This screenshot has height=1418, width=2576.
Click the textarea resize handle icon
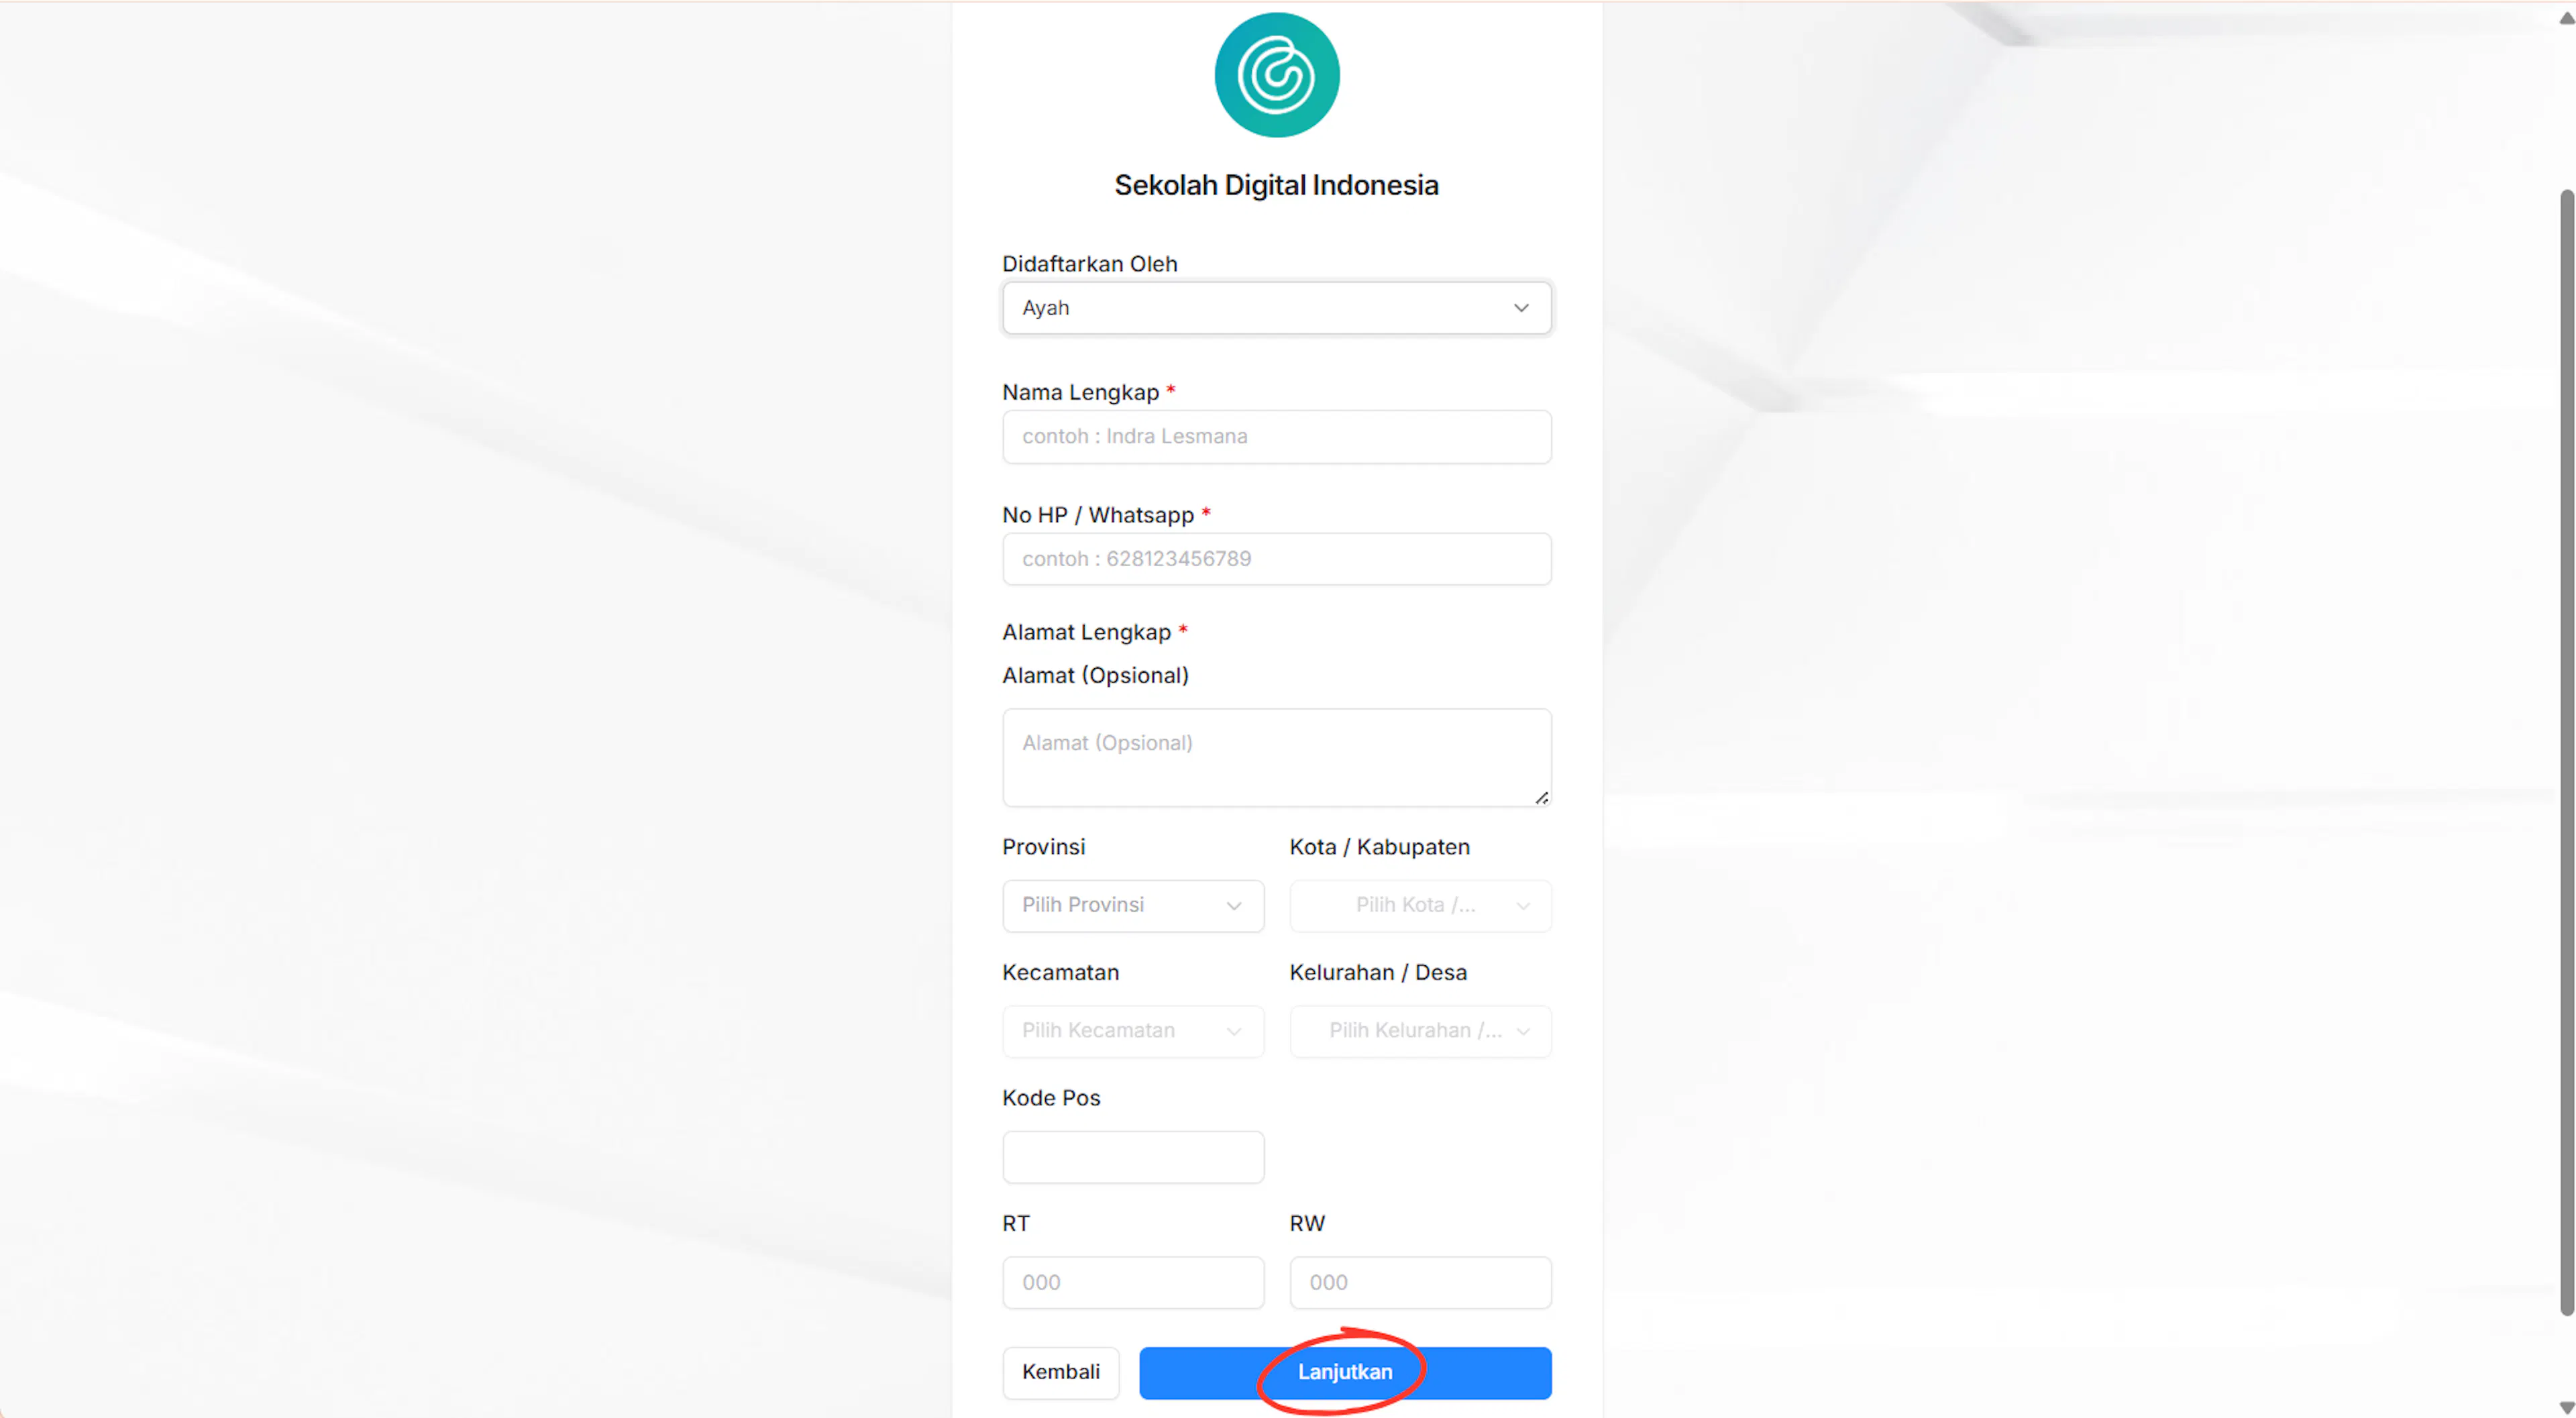tap(1541, 797)
